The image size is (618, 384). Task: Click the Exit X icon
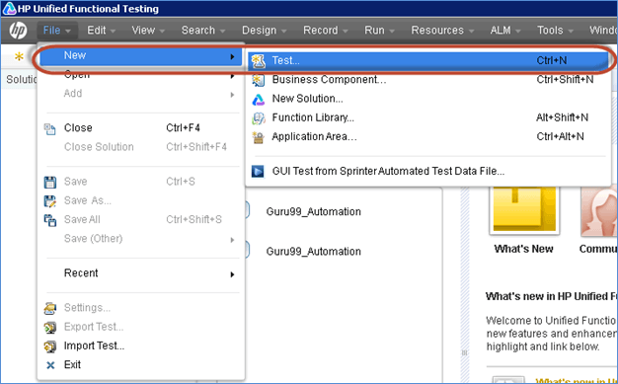click(50, 365)
